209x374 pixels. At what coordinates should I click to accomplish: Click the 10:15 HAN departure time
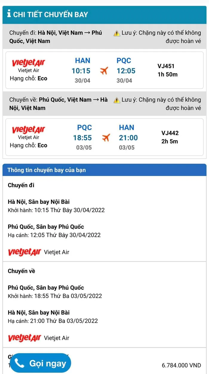pos(81,71)
